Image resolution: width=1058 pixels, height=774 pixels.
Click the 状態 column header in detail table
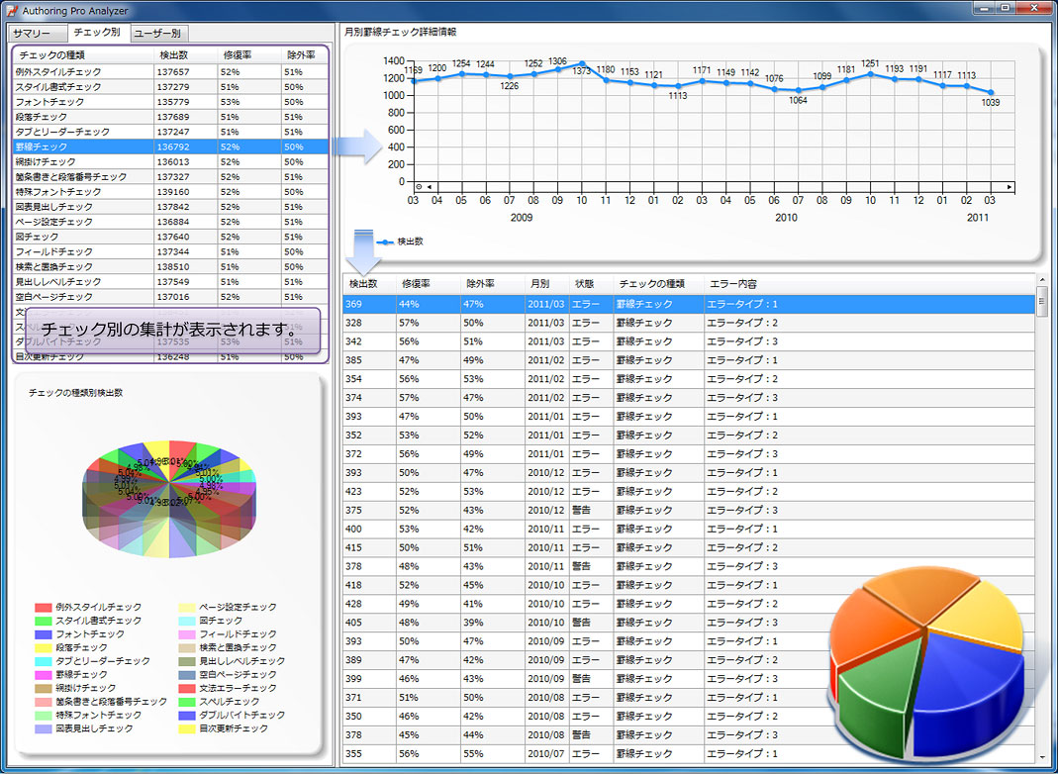point(585,284)
